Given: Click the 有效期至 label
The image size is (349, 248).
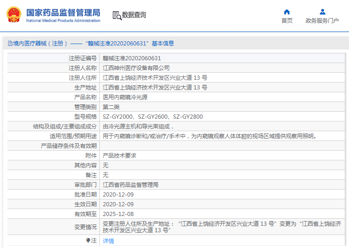Looking at the screenshot, I should pos(85,214).
